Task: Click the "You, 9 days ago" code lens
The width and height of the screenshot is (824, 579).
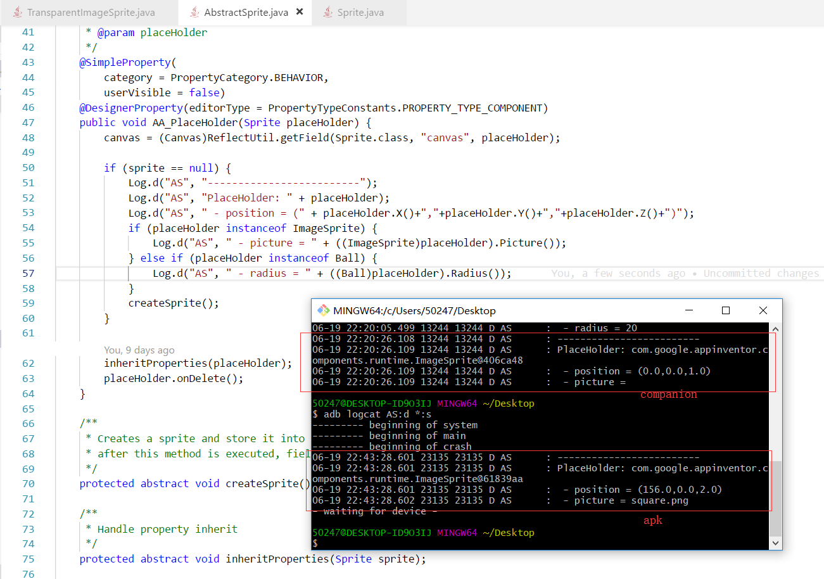Action: coord(139,350)
